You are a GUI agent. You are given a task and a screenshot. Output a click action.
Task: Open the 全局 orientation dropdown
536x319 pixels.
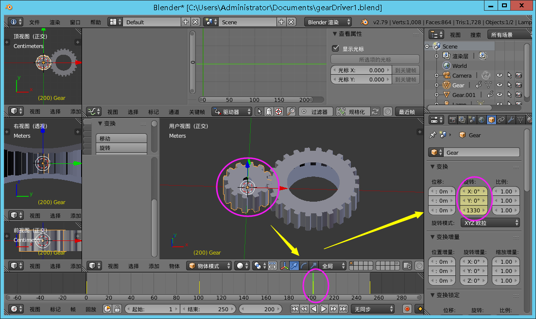point(333,266)
